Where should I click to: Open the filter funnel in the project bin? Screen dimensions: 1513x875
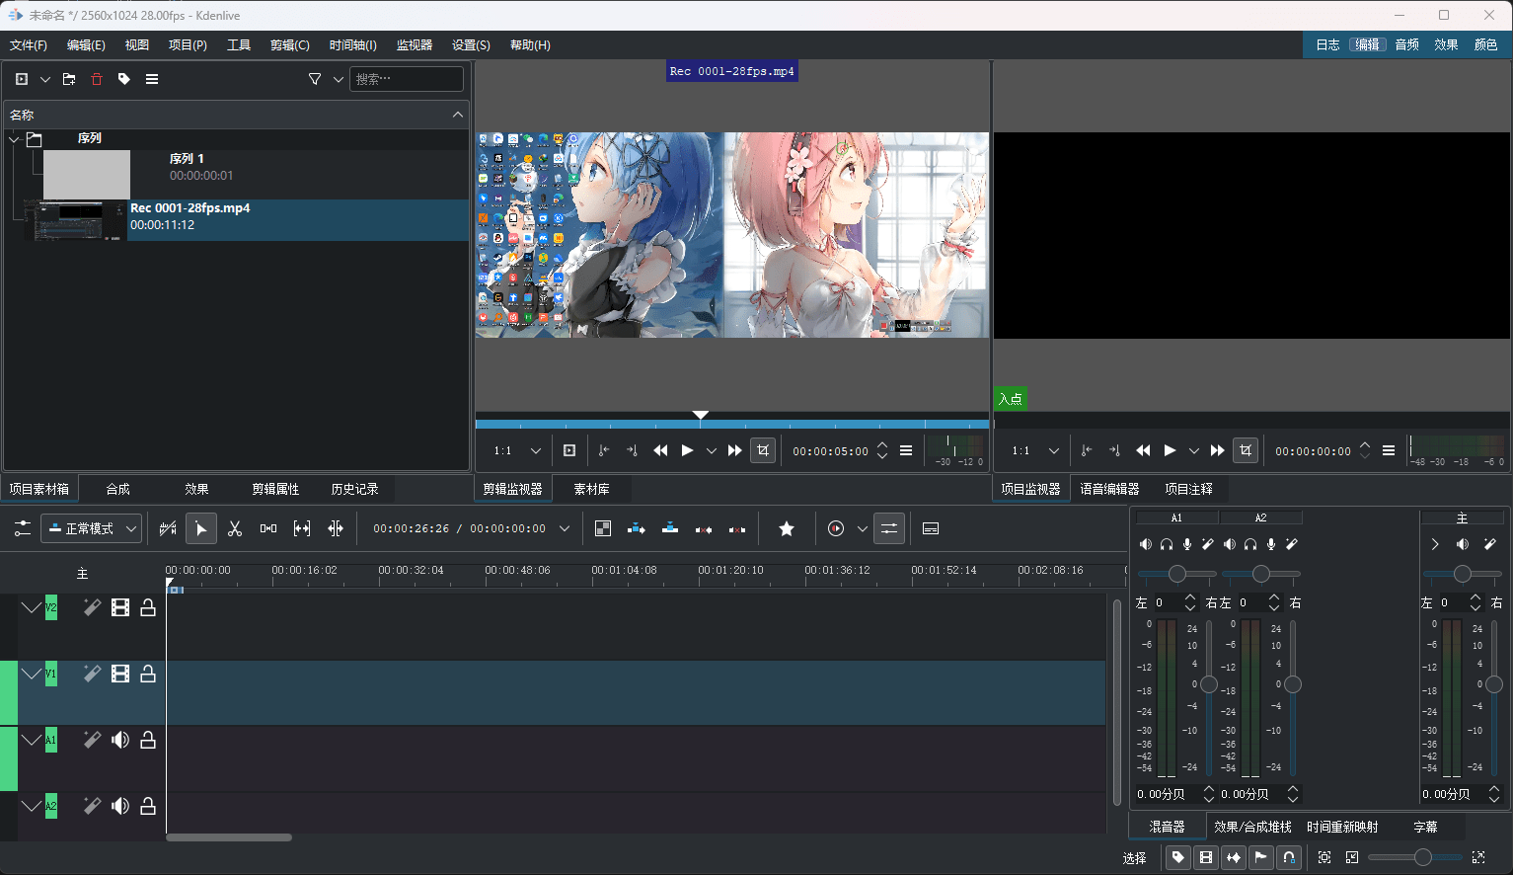(x=314, y=78)
